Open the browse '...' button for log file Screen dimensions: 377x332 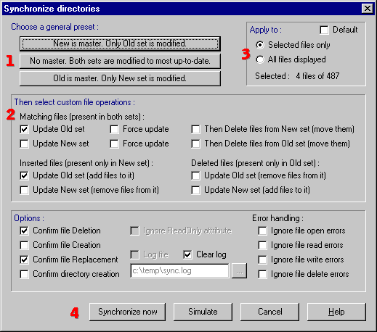coord(239,271)
